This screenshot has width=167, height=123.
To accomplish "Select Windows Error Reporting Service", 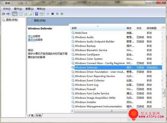I will (x=116, y=76).
